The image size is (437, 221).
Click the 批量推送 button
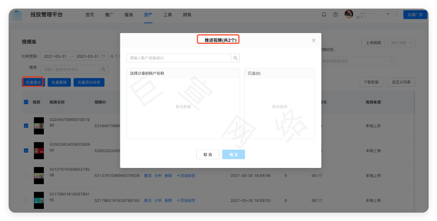pos(33,82)
